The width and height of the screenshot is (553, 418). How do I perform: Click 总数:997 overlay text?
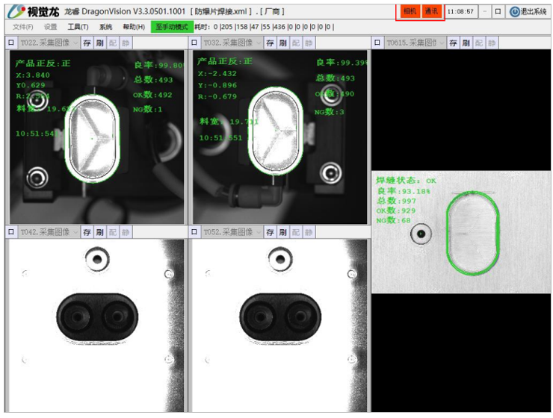point(396,201)
